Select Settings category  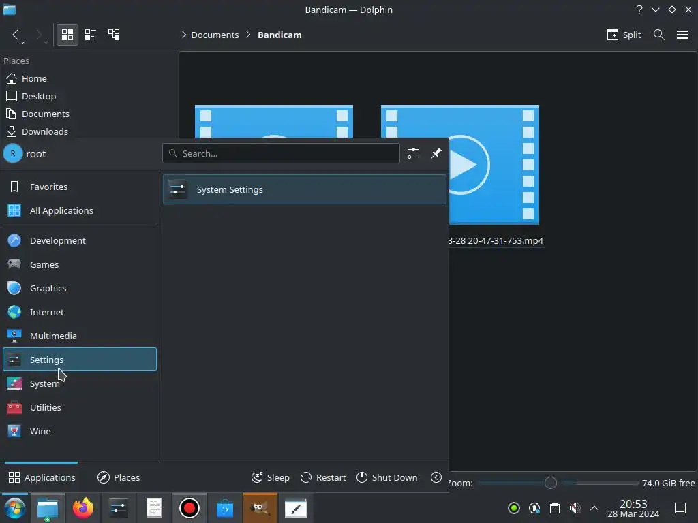80,360
